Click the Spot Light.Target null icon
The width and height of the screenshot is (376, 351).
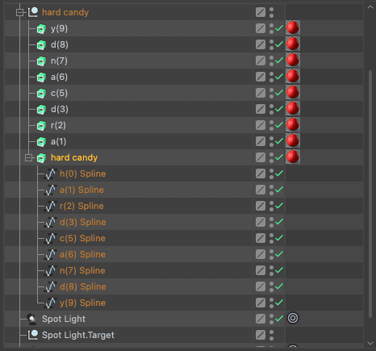(x=33, y=335)
